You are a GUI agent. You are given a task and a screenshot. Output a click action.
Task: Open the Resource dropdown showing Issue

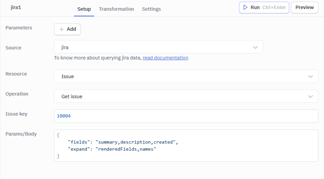click(x=186, y=76)
